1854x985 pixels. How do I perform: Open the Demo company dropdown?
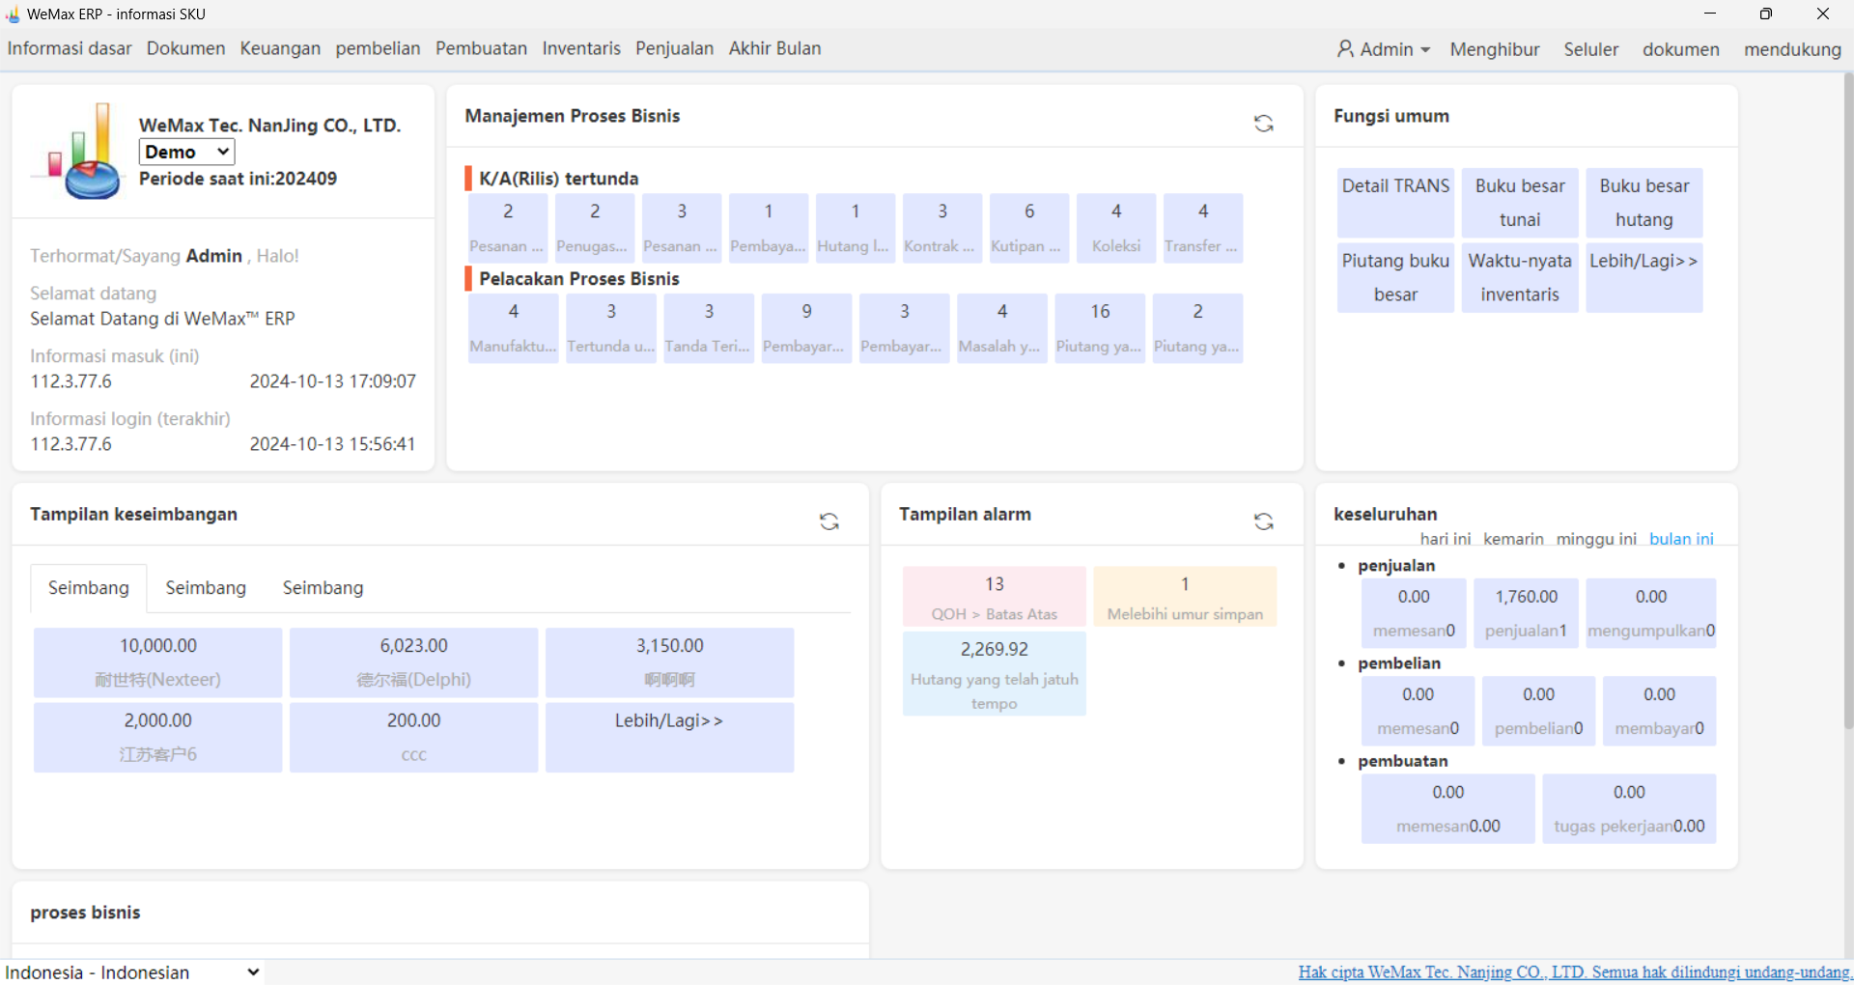click(186, 152)
